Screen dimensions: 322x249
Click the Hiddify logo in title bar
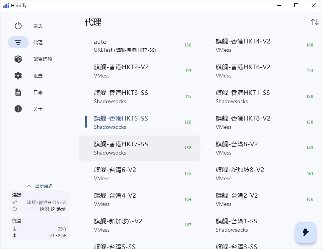tap(6, 6)
